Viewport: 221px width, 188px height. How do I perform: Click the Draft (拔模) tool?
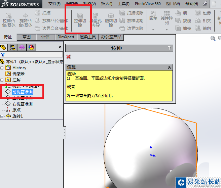(183, 21)
